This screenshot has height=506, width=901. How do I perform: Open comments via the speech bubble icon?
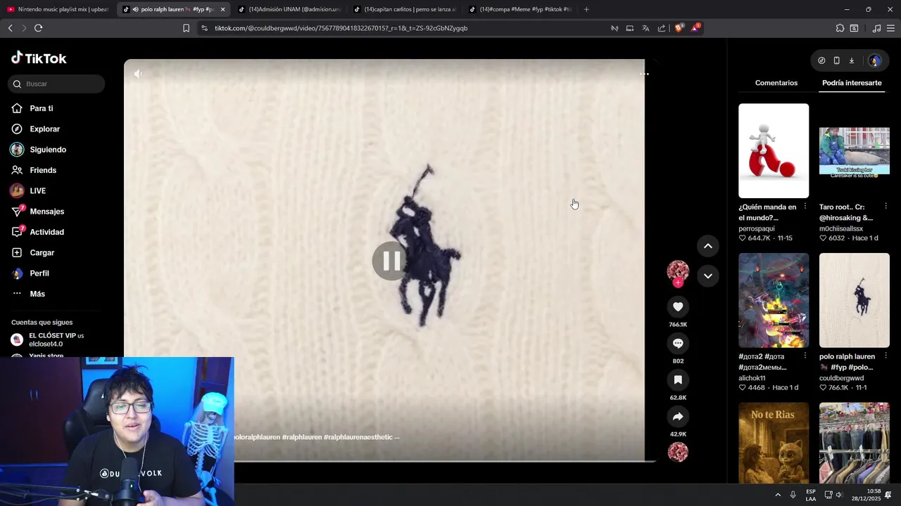[678, 343]
